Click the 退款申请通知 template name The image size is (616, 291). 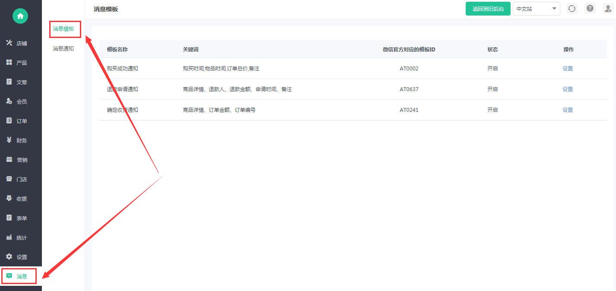pyautogui.click(x=122, y=89)
